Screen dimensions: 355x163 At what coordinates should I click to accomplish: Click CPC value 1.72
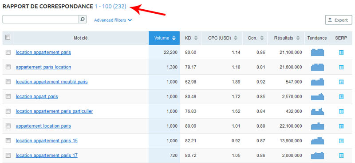[x=236, y=96]
